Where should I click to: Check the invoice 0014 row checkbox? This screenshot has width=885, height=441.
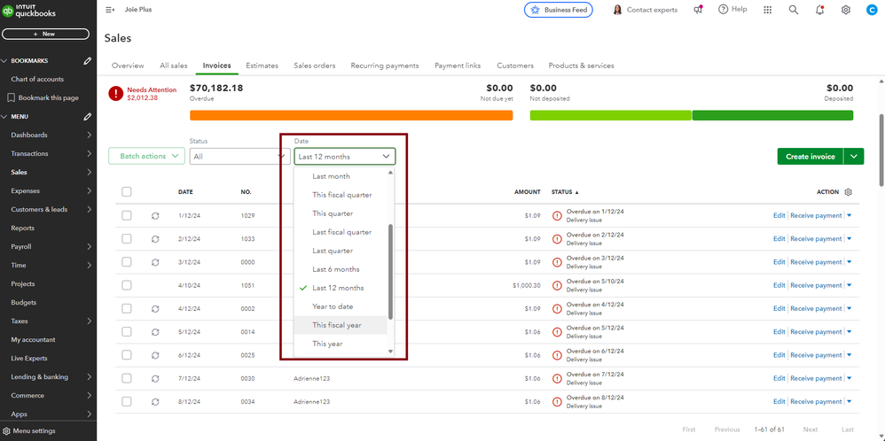click(x=127, y=331)
